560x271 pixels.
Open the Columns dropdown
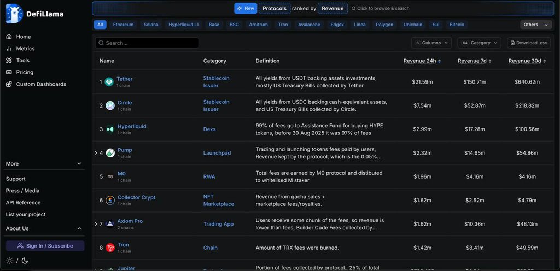[x=431, y=43]
